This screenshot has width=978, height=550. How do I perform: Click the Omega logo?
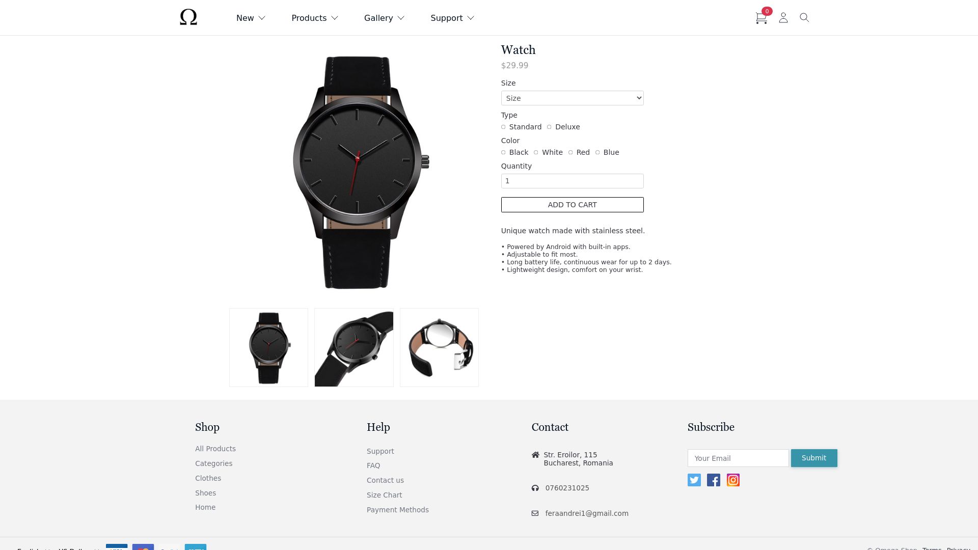tap(188, 17)
